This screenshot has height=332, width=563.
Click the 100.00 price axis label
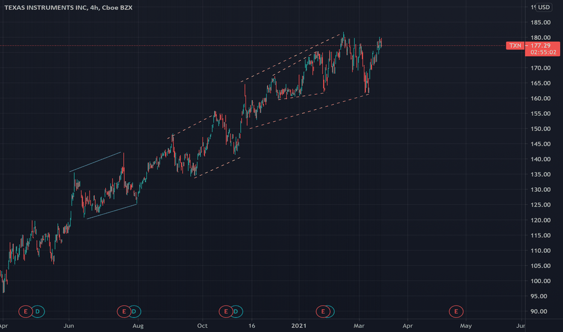[541, 281]
